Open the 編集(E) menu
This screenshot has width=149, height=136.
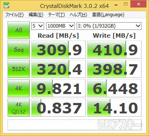[36, 15]
